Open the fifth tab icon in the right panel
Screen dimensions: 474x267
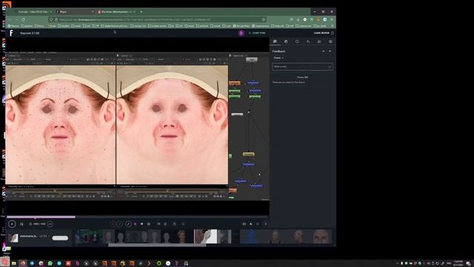[x=319, y=42]
